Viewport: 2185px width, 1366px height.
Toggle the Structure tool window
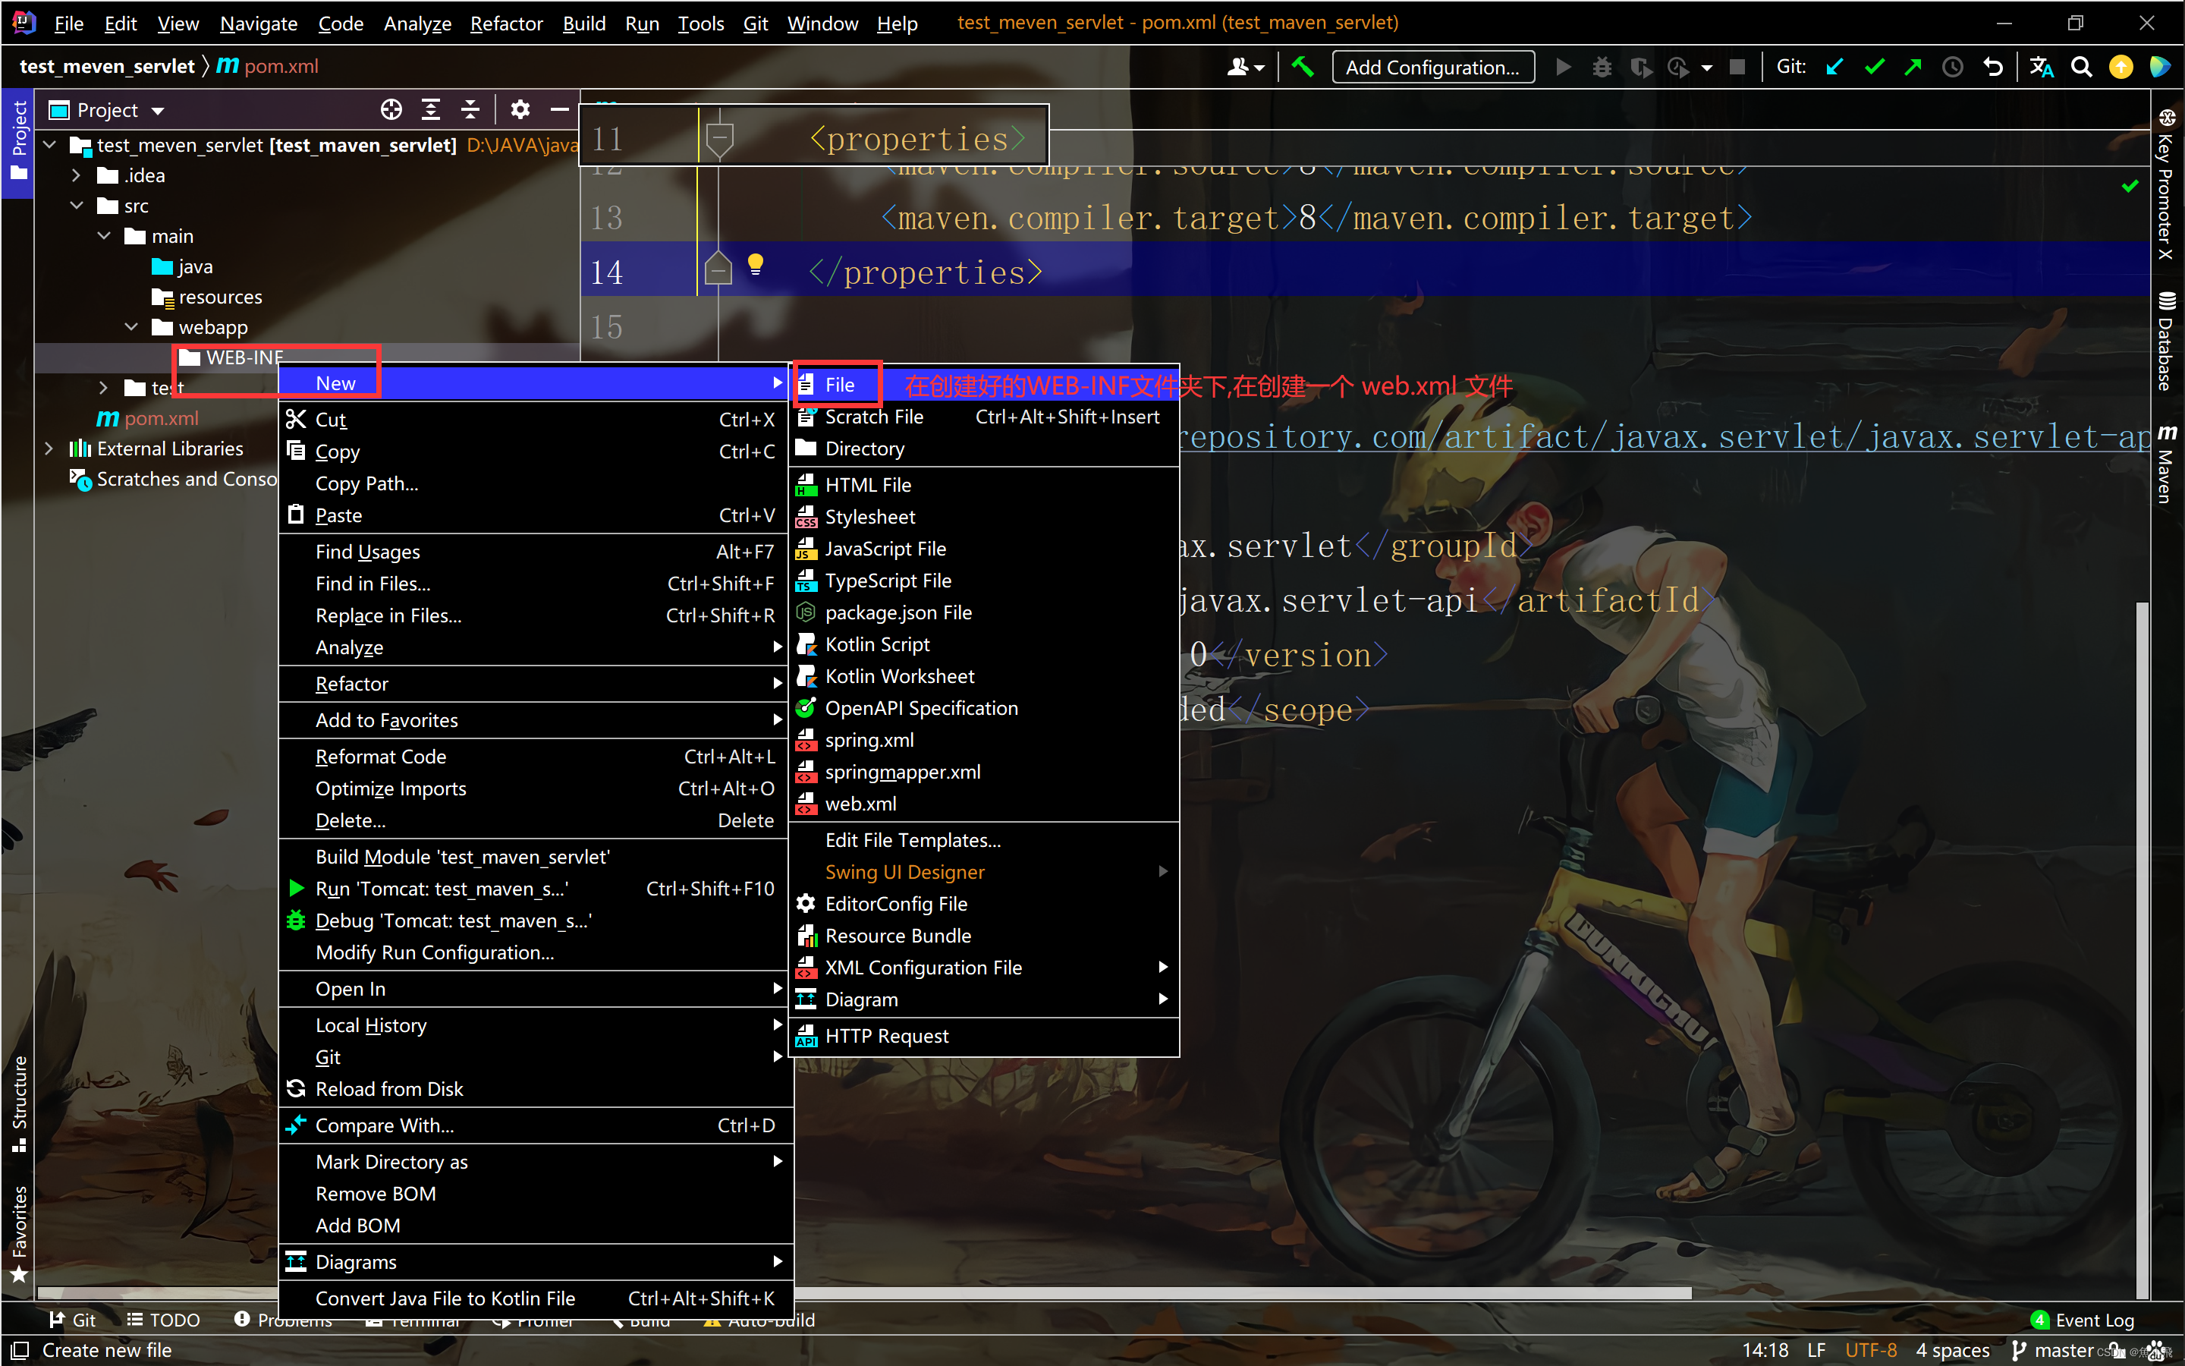(x=19, y=1103)
